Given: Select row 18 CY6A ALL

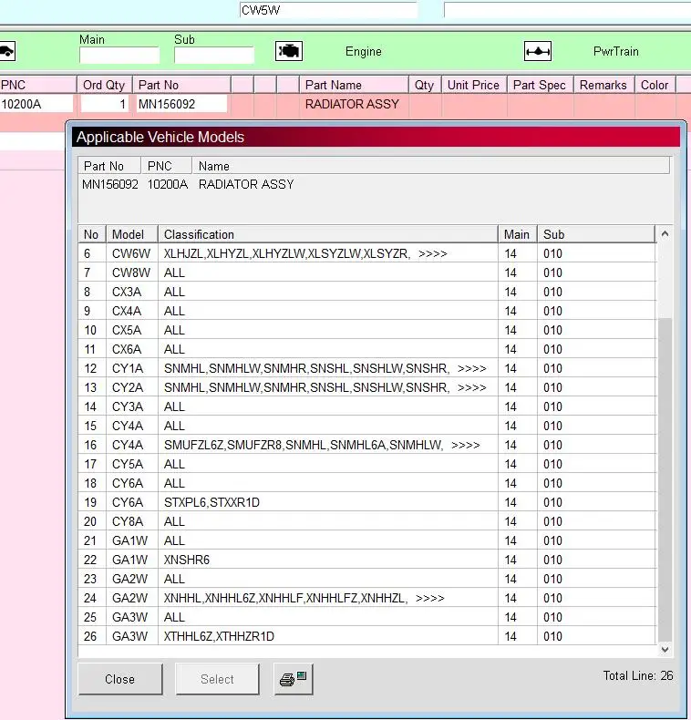Looking at the screenshot, I should (x=366, y=483).
